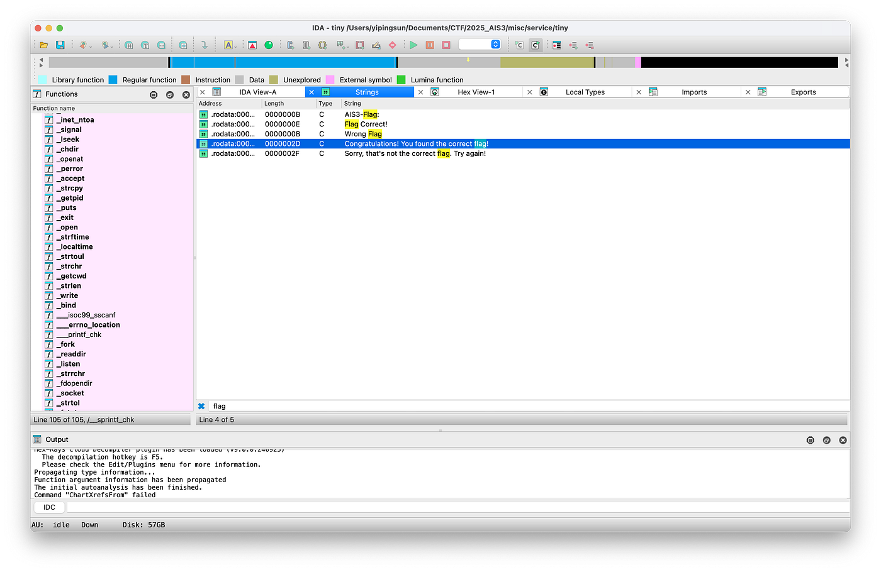This screenshot has height=572, width=881.
Task: Click the olive unexplored segment in navigation band
Action: (x=547, y=62)
